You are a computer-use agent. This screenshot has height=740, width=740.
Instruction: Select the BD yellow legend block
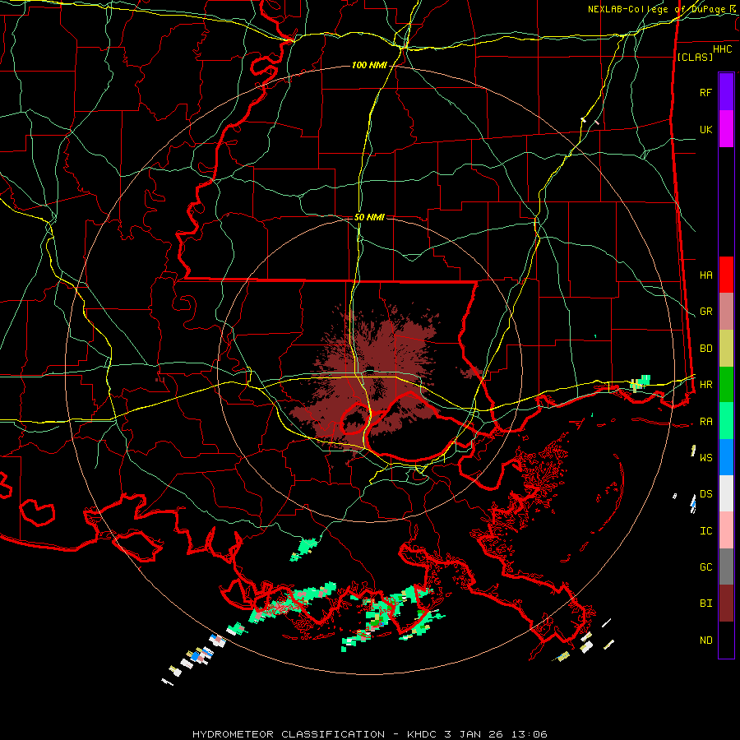726,348
